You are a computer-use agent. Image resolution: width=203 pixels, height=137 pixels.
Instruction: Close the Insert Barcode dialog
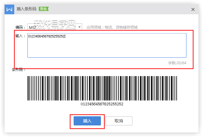[193, 9]
